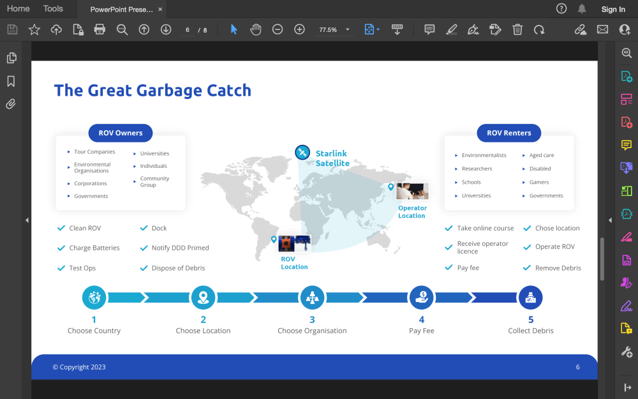Click the Starlink Satellite label

pos(332,158)
